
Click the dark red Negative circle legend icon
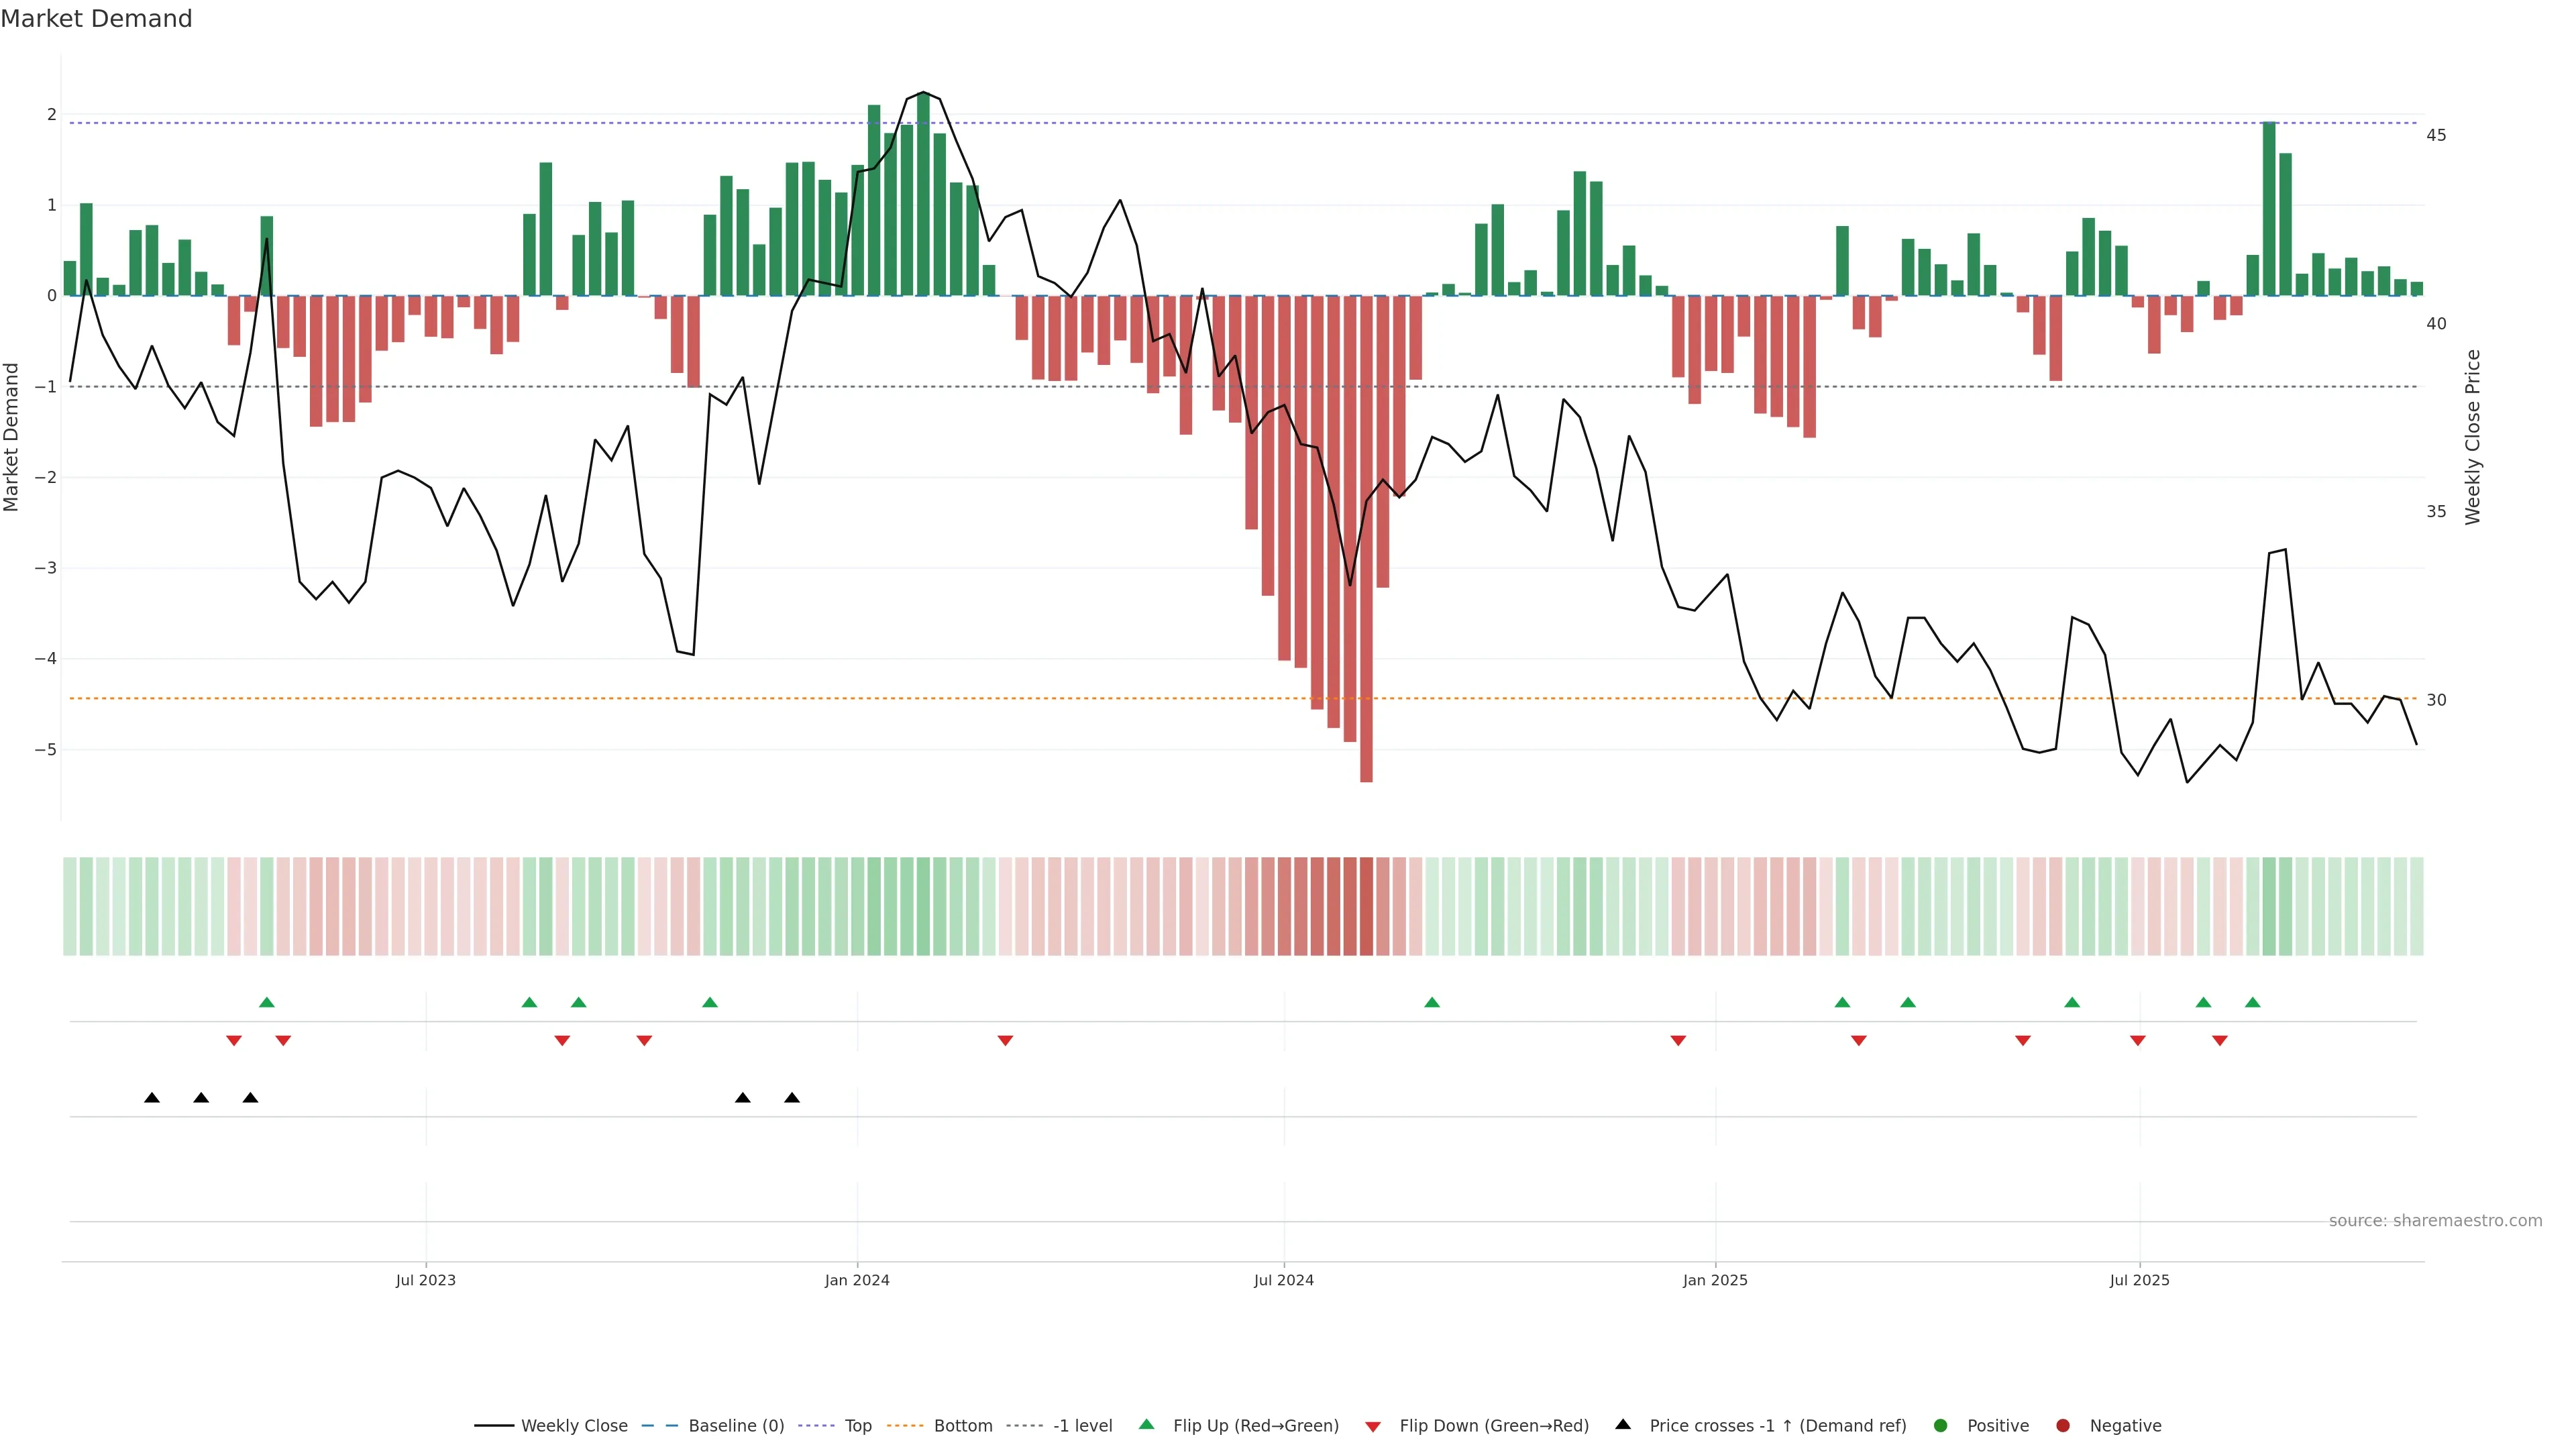pos(2063,1426)
